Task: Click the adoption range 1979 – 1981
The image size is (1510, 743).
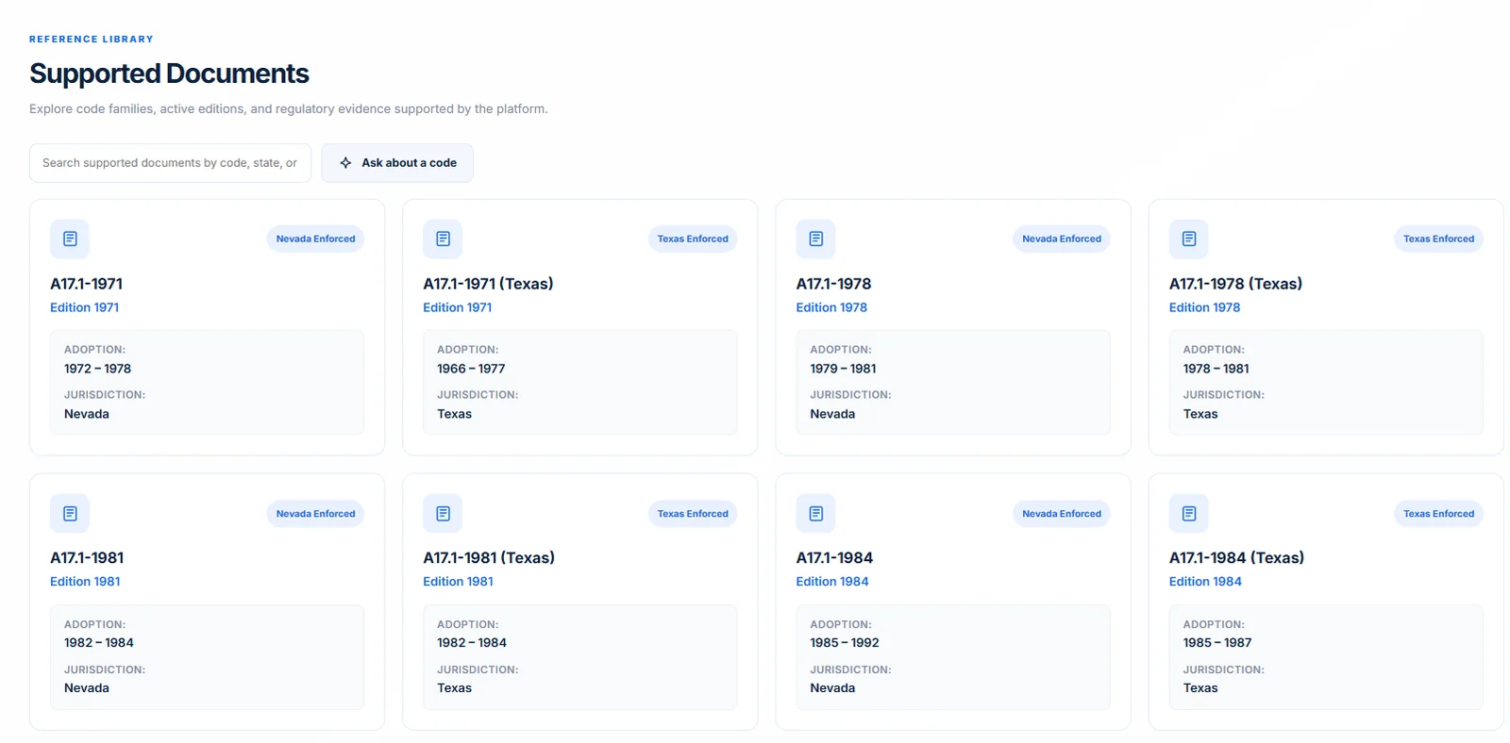Action: point(843,369)
